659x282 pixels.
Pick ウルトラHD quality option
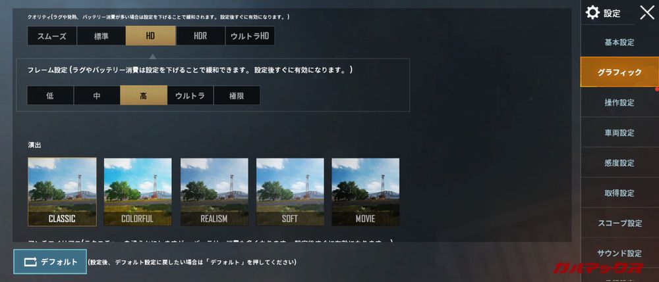point(250,35)
